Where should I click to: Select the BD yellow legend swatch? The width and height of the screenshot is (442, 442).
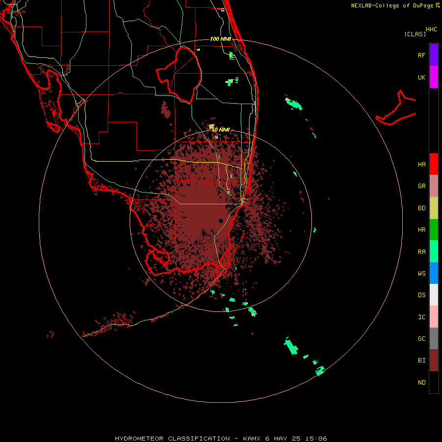click(434, 208)
